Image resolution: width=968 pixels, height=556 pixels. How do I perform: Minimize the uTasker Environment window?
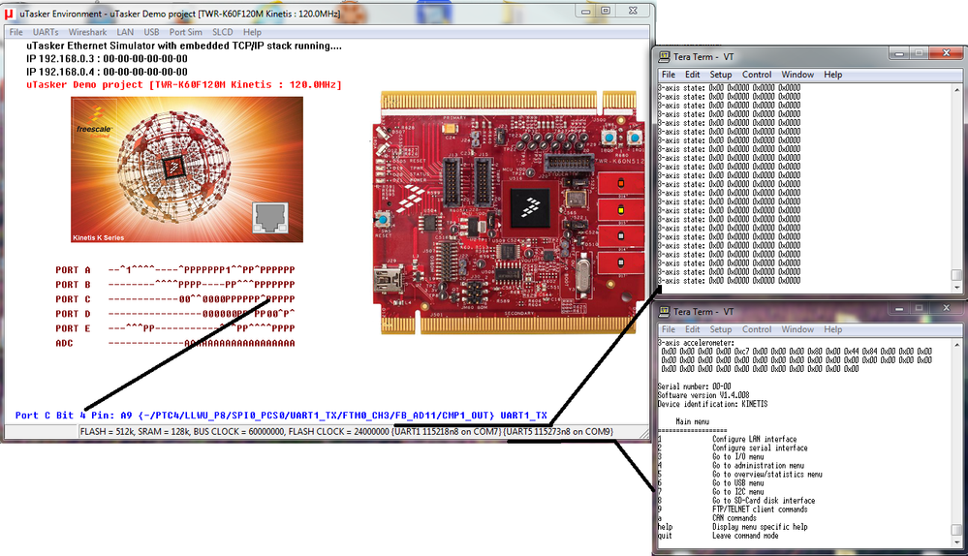pyautogui.click(x=586, y=11)
